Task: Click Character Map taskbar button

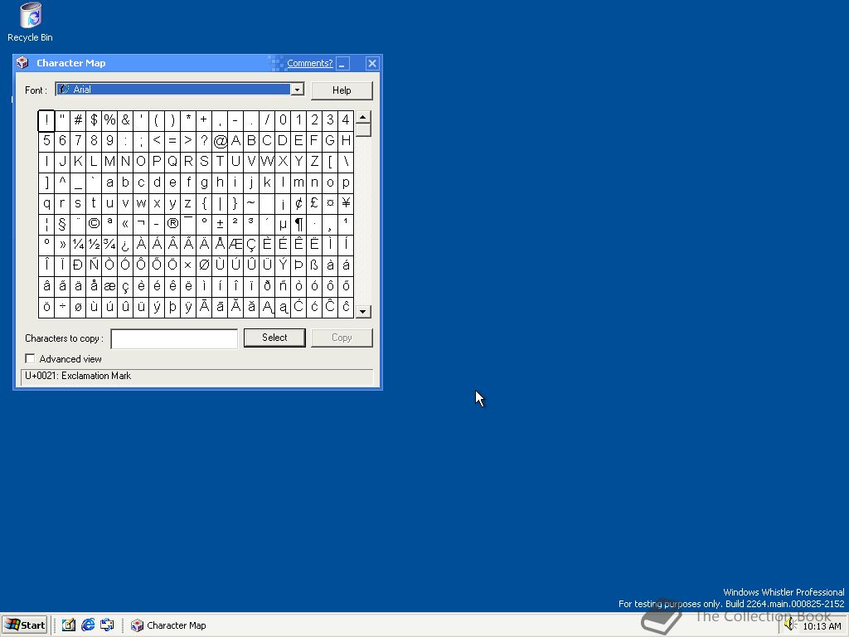Action: (168, 625)
